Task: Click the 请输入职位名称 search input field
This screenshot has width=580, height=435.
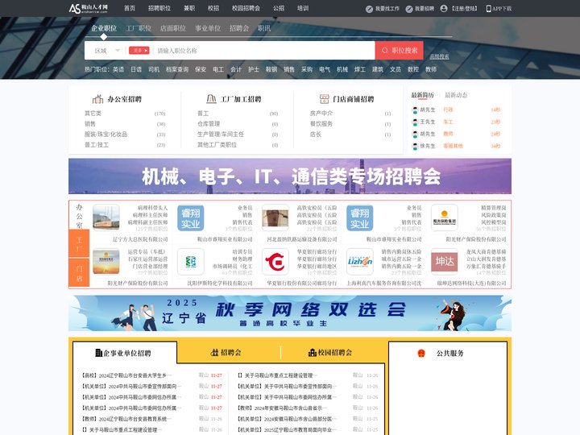Action: 264,51
